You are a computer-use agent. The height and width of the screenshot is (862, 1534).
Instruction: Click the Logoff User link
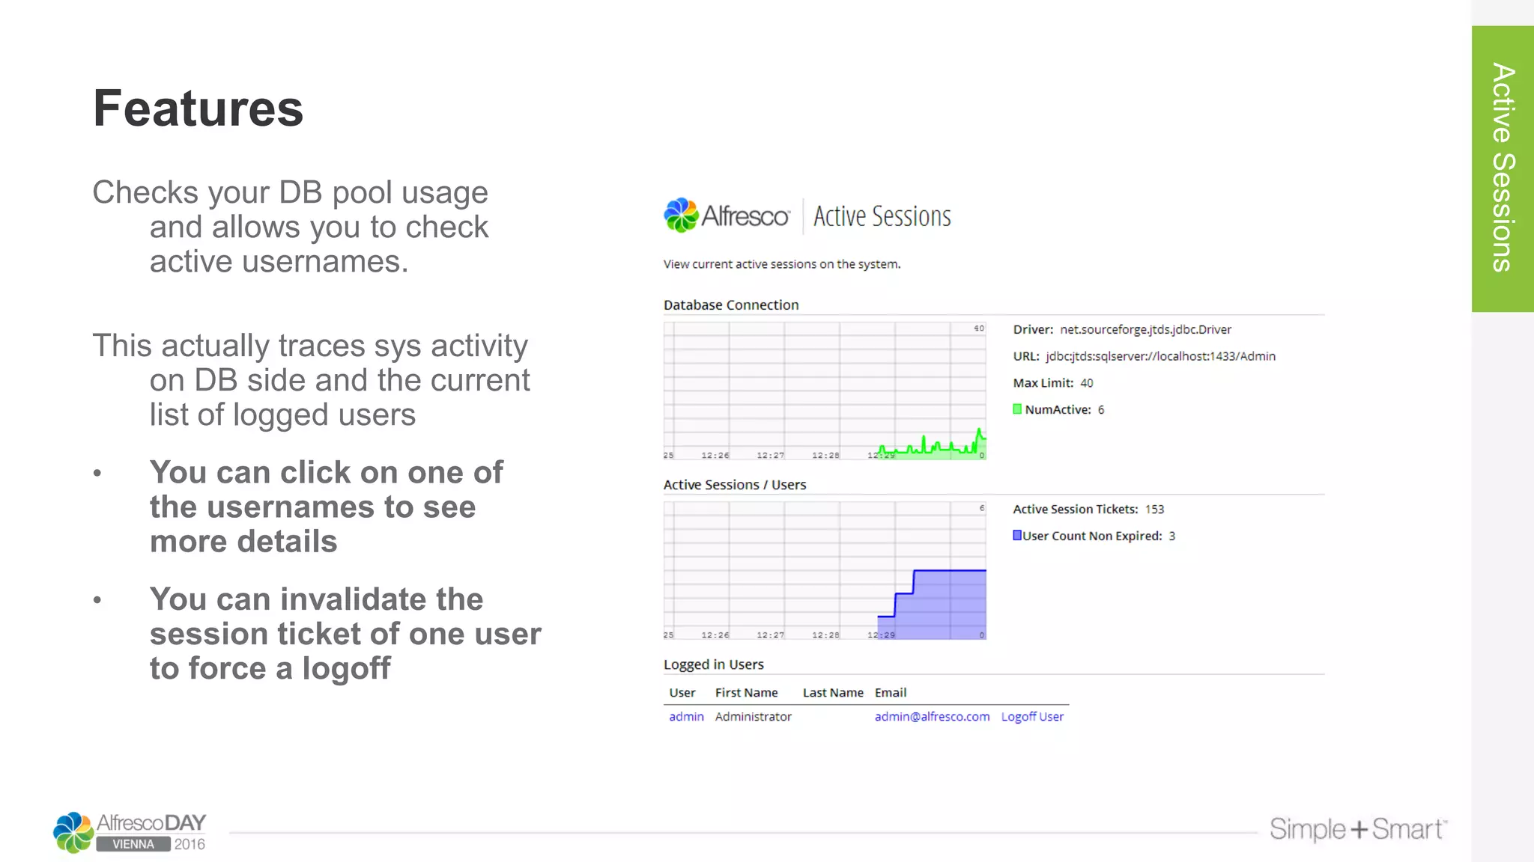(1032, 716)
